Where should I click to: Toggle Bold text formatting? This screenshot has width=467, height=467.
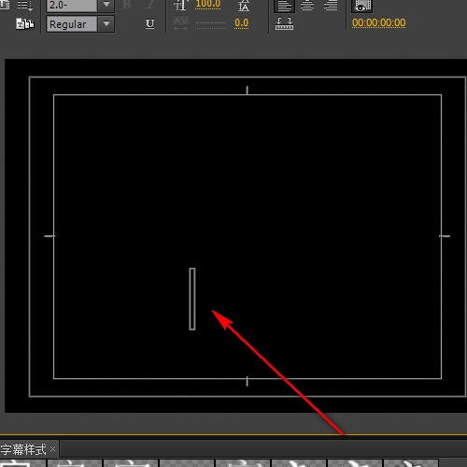pyautogui.click(x=126, y=5)
